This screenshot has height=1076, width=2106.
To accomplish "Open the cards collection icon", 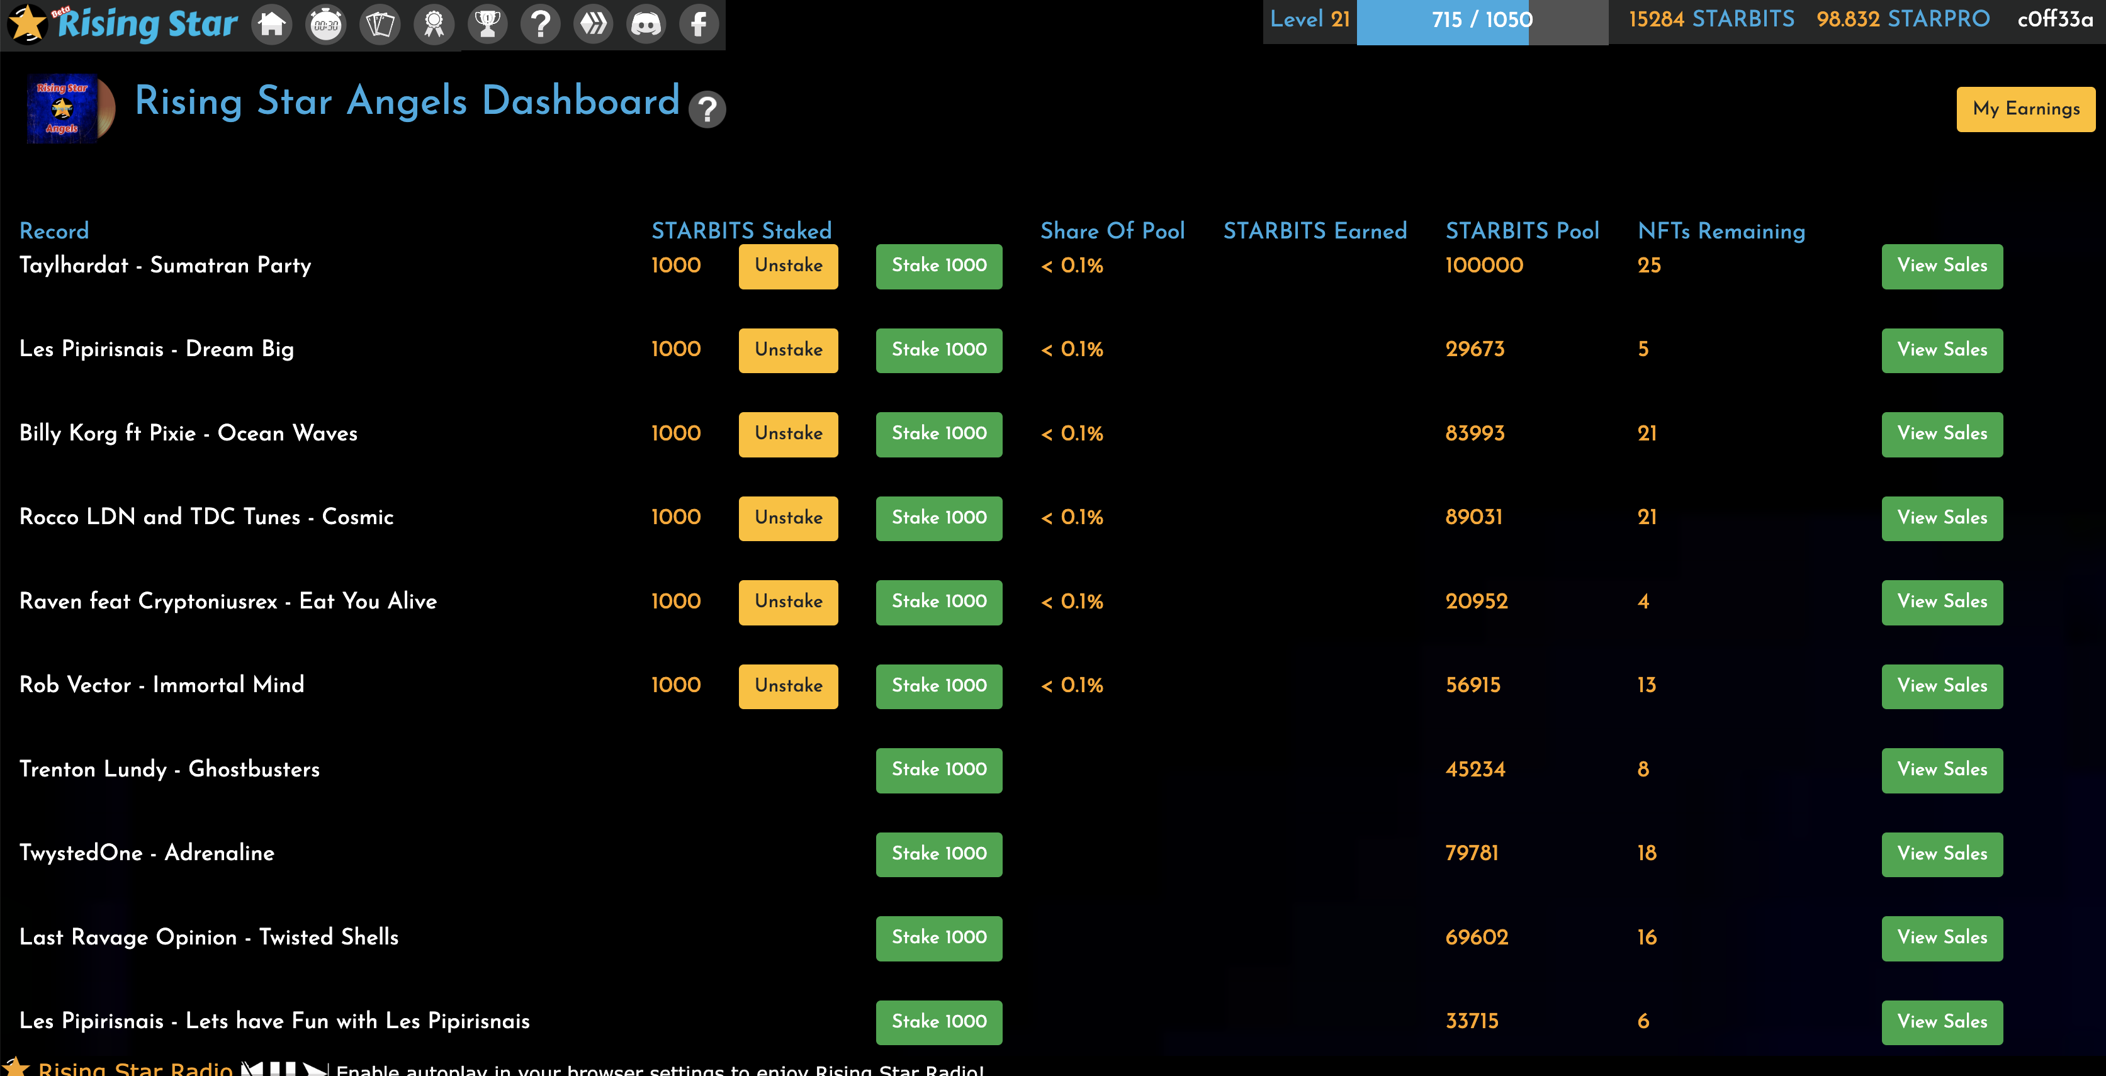I will click(380, 25).
